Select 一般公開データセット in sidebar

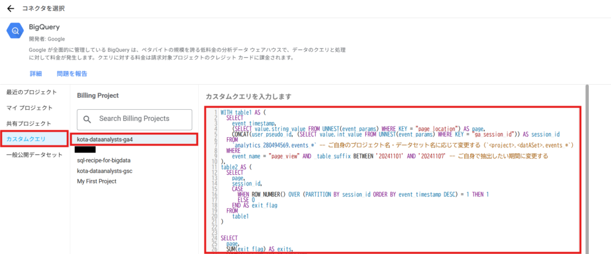click(35, 154)
